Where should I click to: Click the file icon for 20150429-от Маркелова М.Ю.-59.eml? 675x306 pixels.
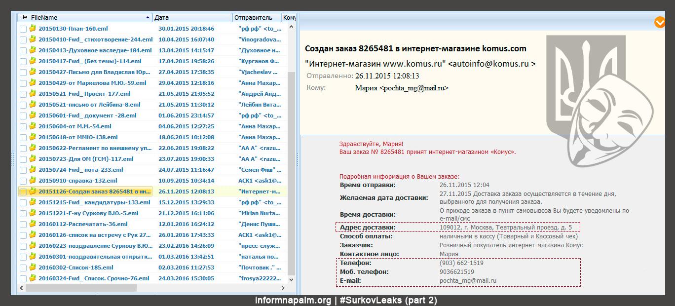coord(33,82)
